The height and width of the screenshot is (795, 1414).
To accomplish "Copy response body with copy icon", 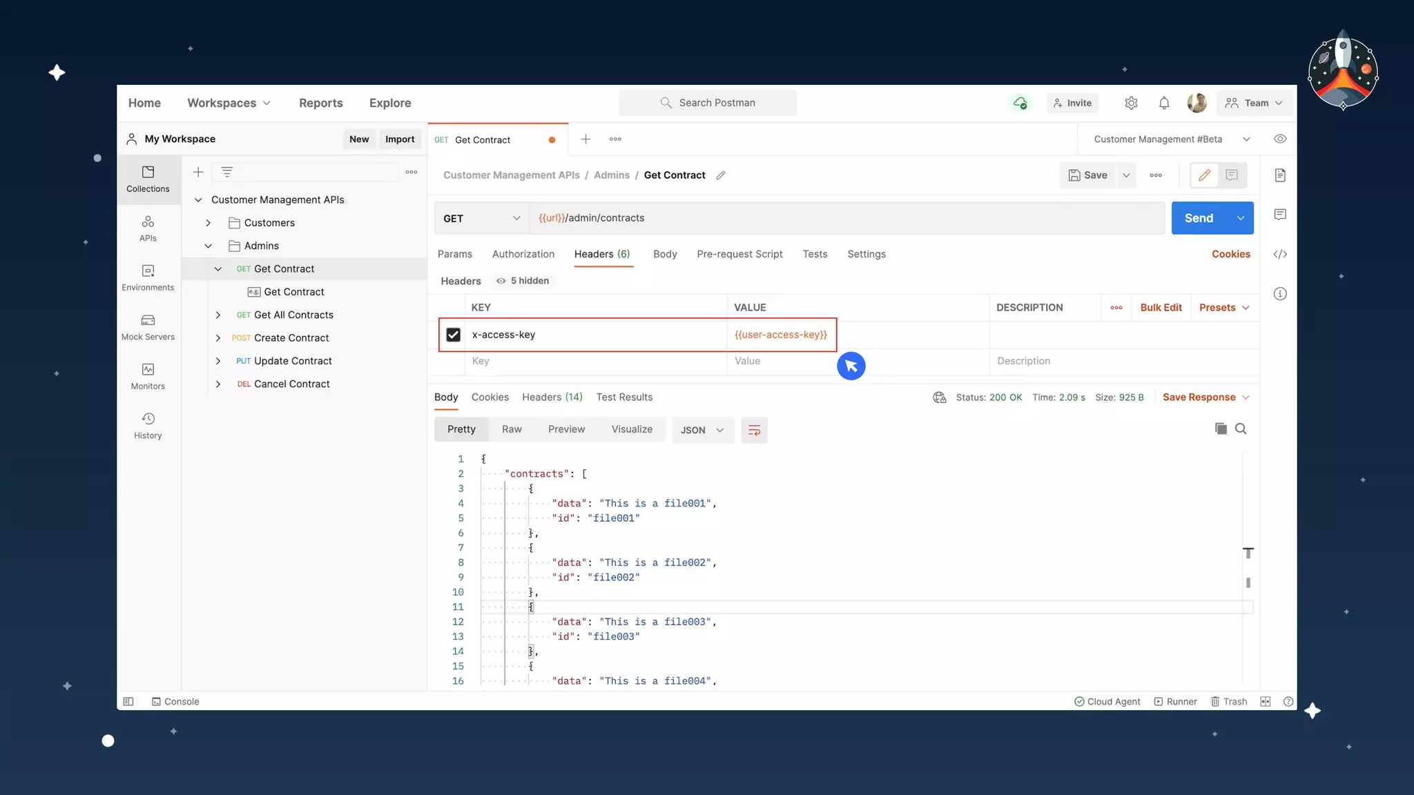I will coord(1221,429).
